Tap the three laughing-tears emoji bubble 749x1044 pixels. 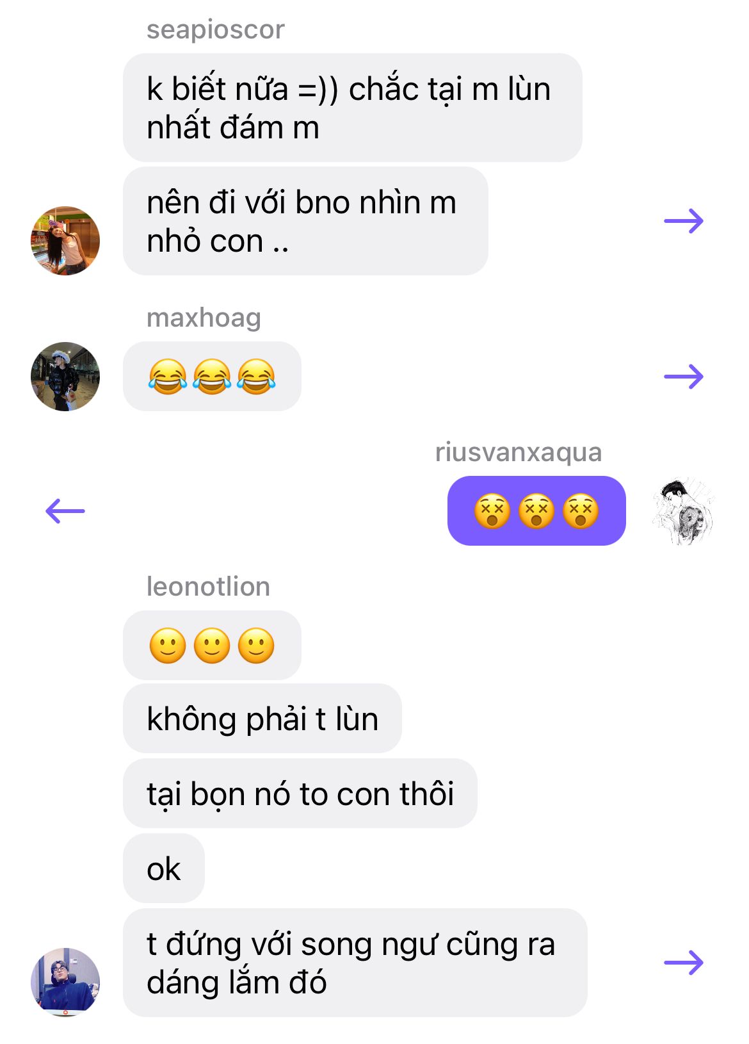pos(212,377)
